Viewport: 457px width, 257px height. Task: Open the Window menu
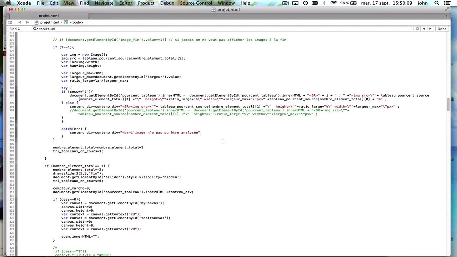tap(226, 3)
